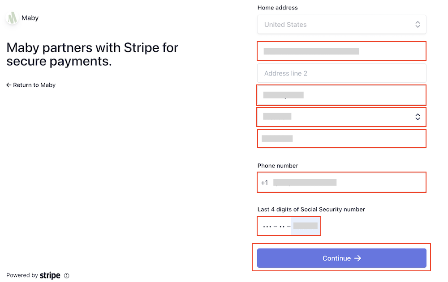Click the Maby logo icon
The width and height of the screenshot is (448, 282).
pyautogui.click(x=12, y=18)
